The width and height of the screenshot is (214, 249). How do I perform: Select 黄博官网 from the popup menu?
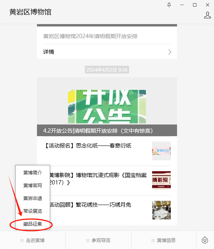(x=33, y=186)
